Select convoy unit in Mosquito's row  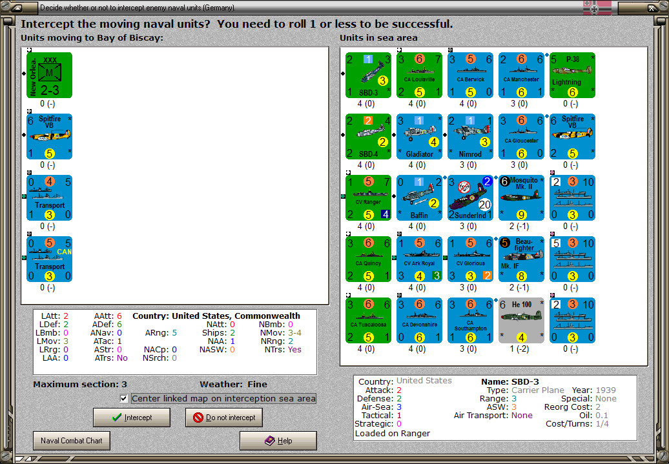(573, 198)
